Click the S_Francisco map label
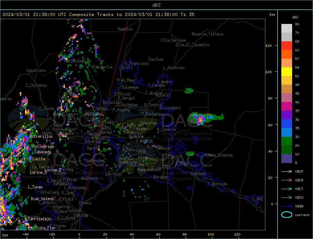 [x=137, y=63]
